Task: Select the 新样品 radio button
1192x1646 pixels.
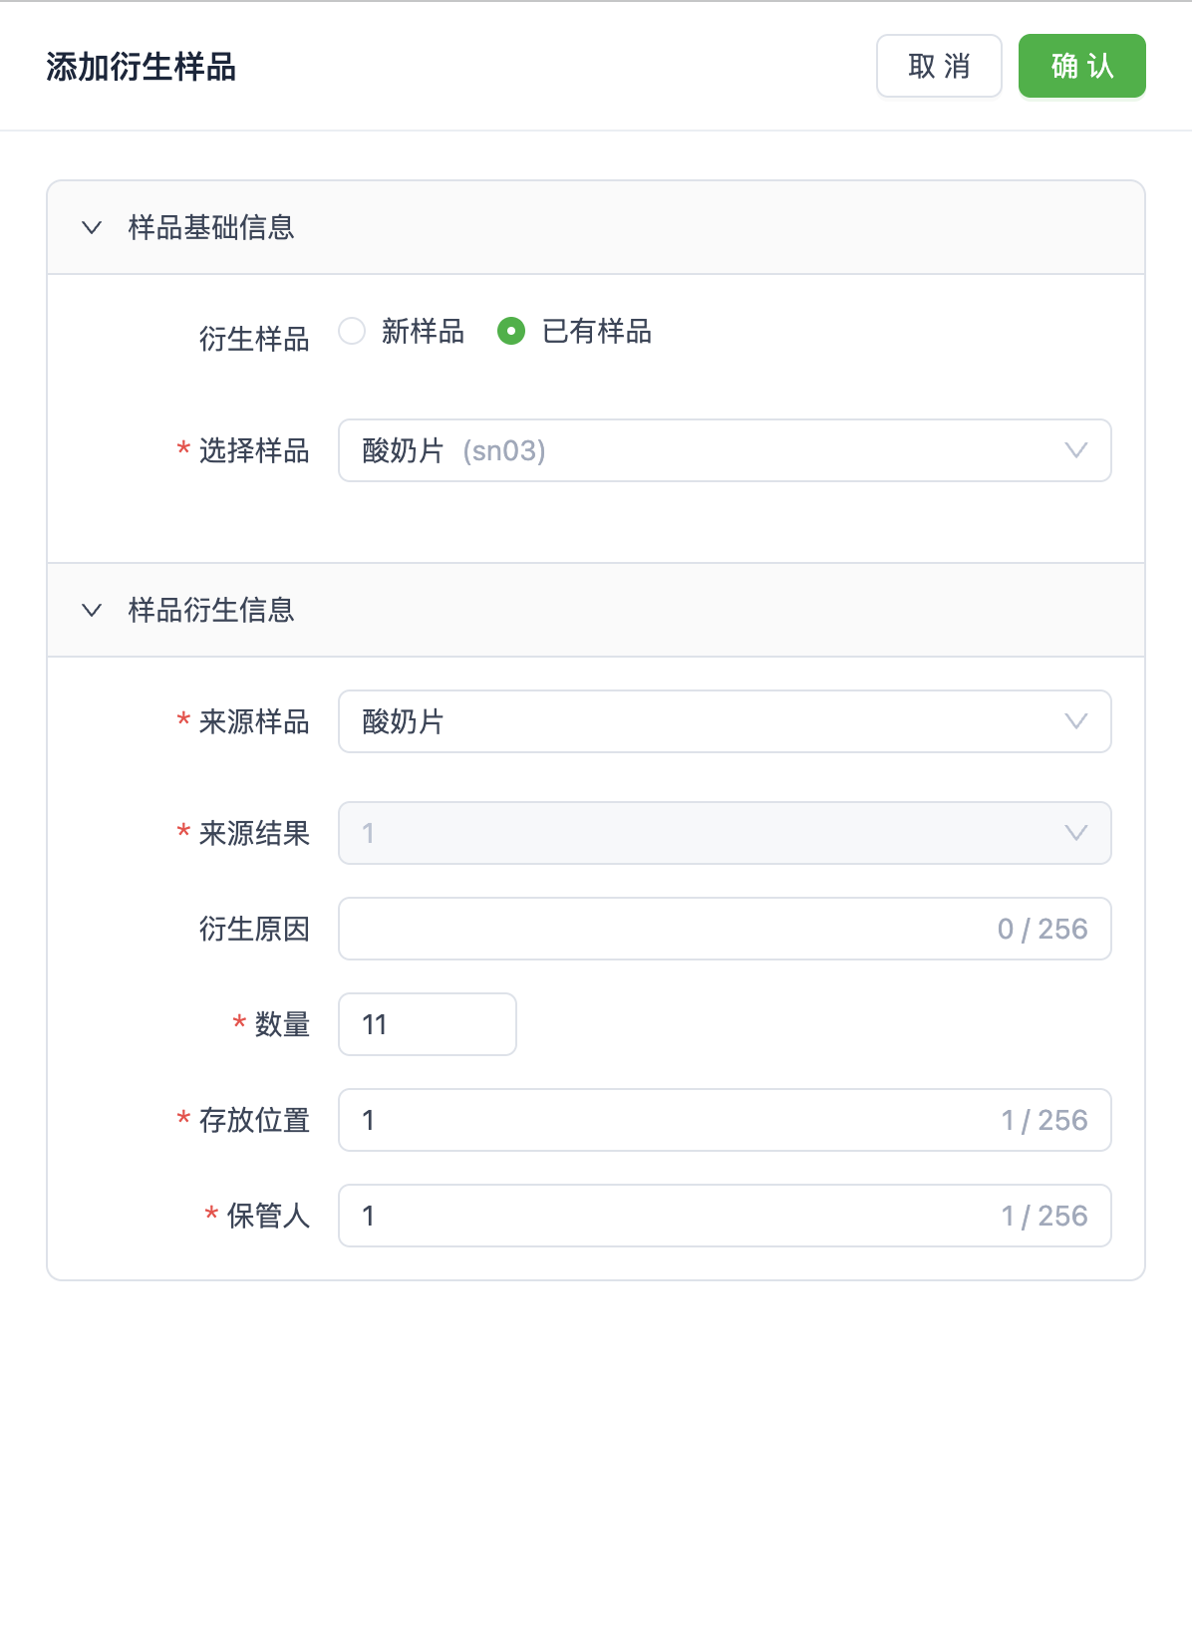Action: click(x=351, y=333)
